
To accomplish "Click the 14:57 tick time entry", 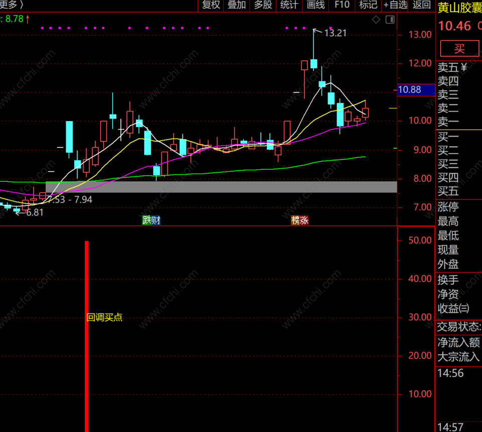I will pyautogui.click(x=450, y=427).
